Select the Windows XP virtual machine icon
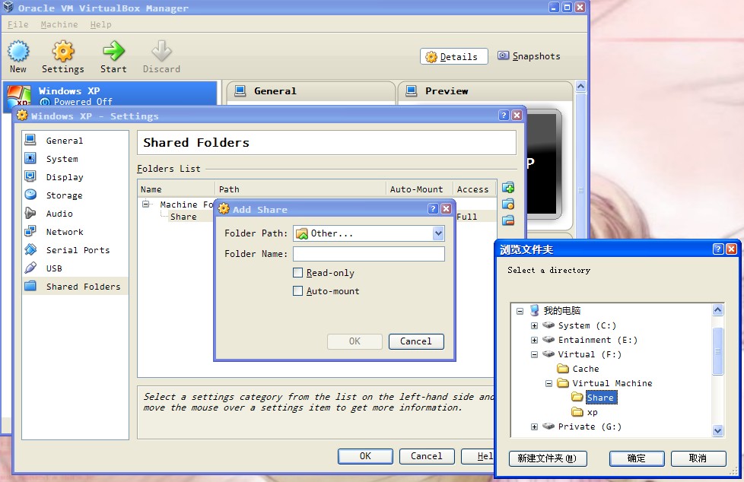This screenshot has width=744, height=482. (20, 95)
